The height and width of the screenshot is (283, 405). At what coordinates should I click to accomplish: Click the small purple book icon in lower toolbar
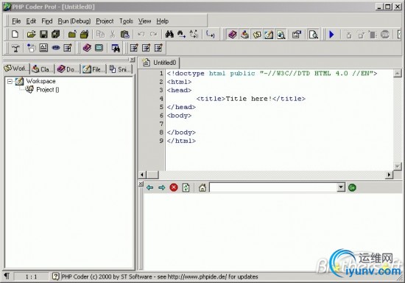[x=87, y=48]
